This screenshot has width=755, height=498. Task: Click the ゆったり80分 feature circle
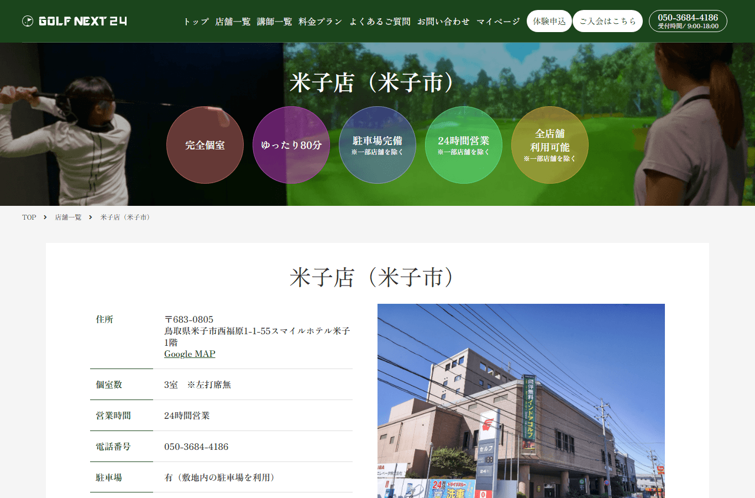pos(291,145)
